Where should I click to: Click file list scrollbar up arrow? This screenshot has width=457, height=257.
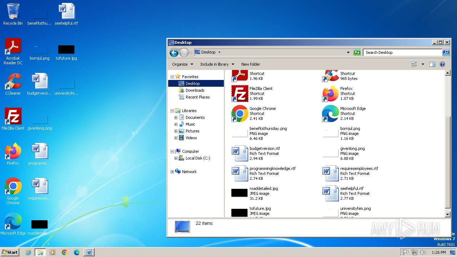pos(448,73)
